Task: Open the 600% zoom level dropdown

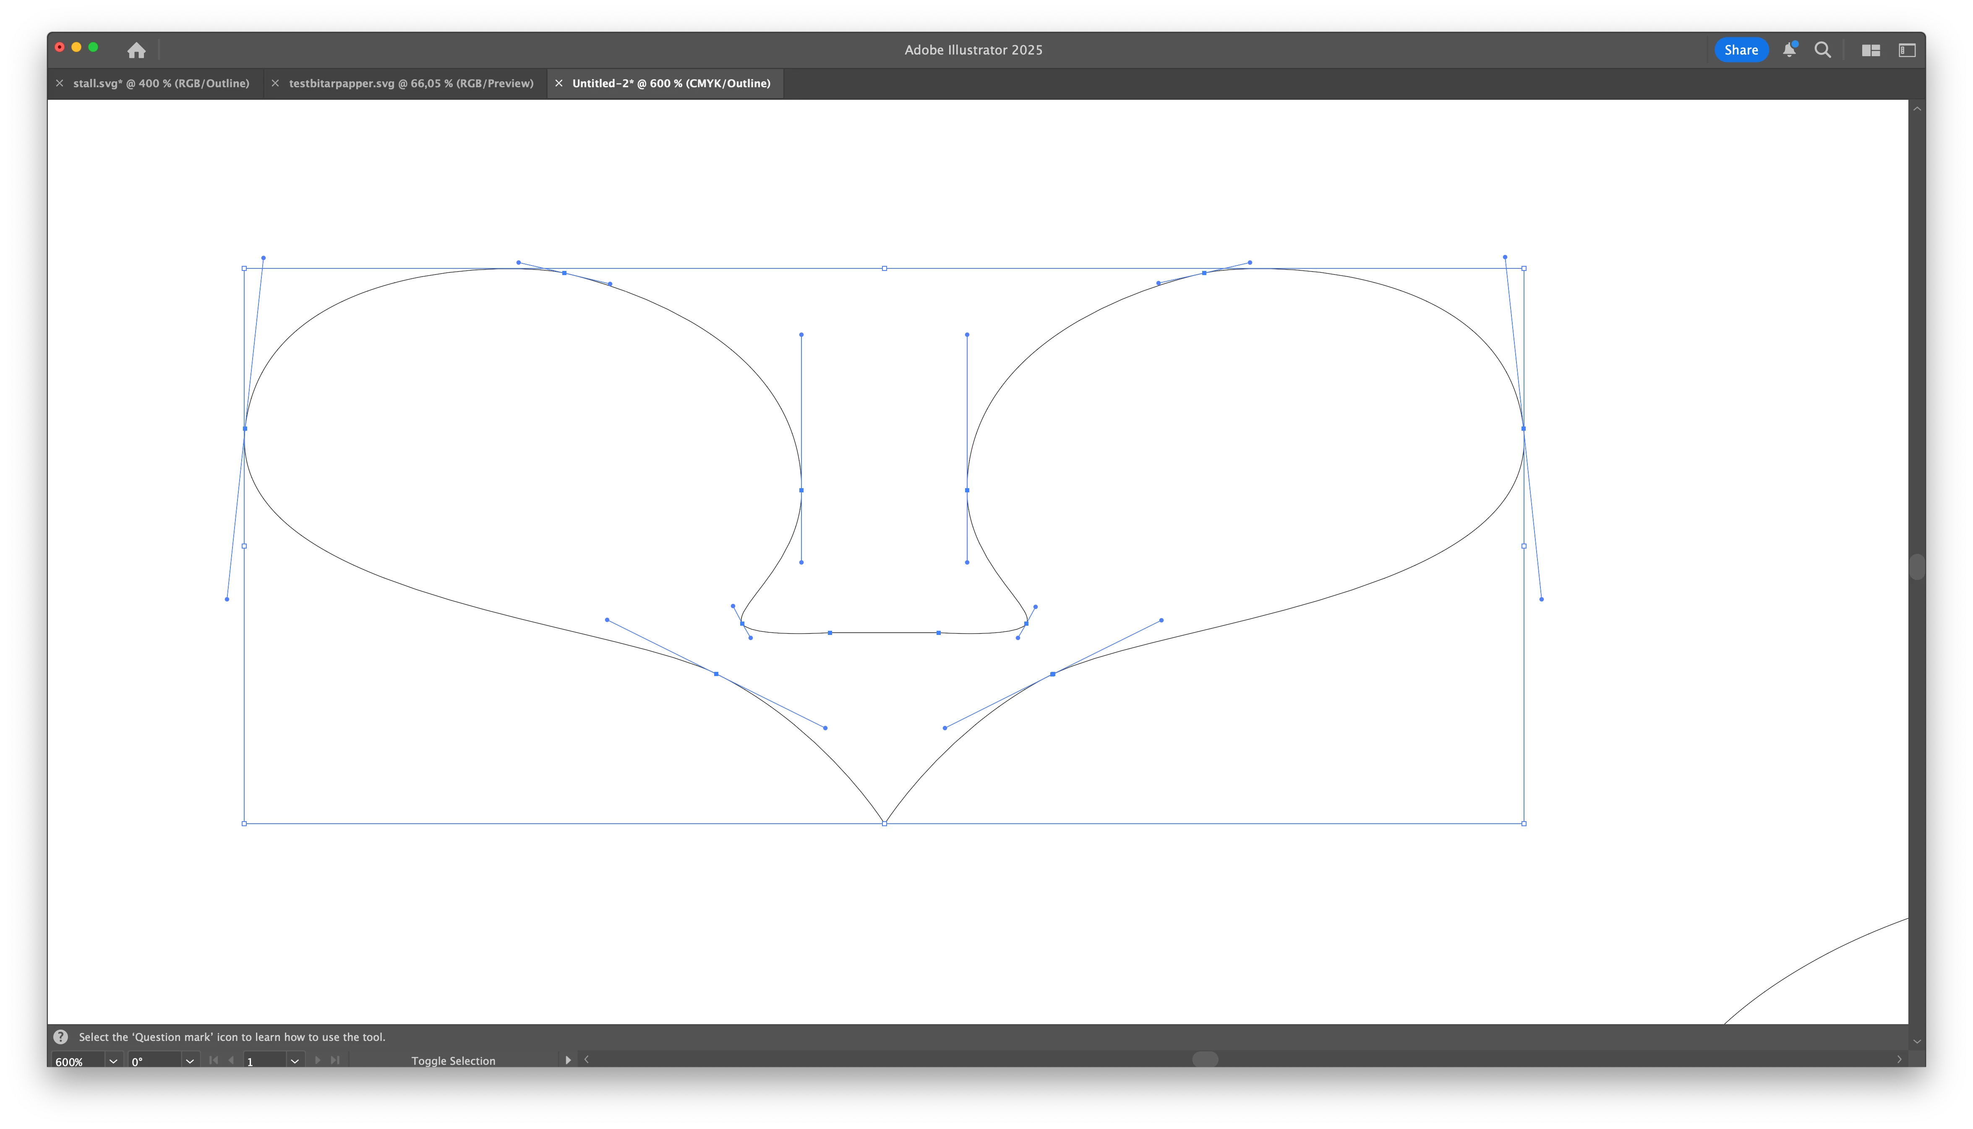Action: (x=113, y=1061)
